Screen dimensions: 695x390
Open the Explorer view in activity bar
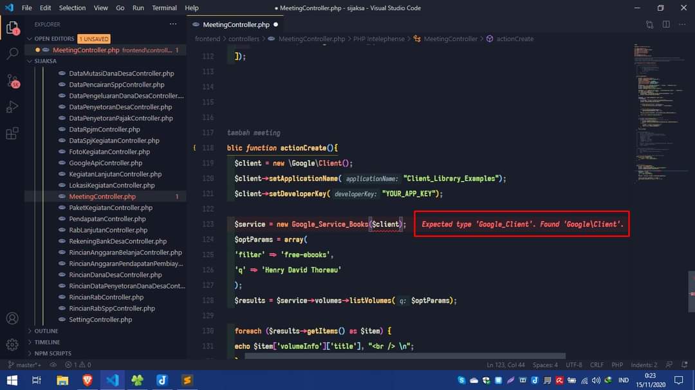coord(12,28)
